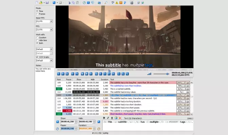This screenshot has height=135, width=228.
Task: Click the Hide time input field
Action: [x=86, y=122]
